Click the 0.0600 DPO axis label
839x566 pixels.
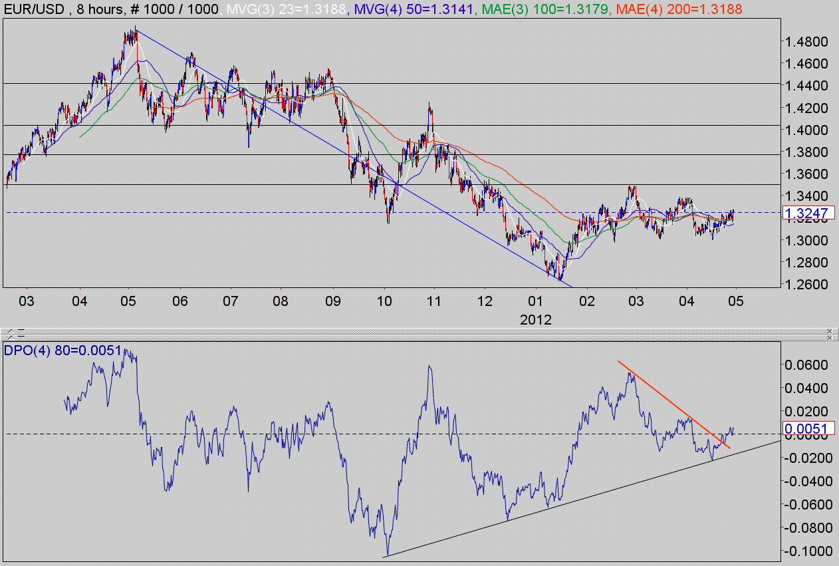point(806,365)
